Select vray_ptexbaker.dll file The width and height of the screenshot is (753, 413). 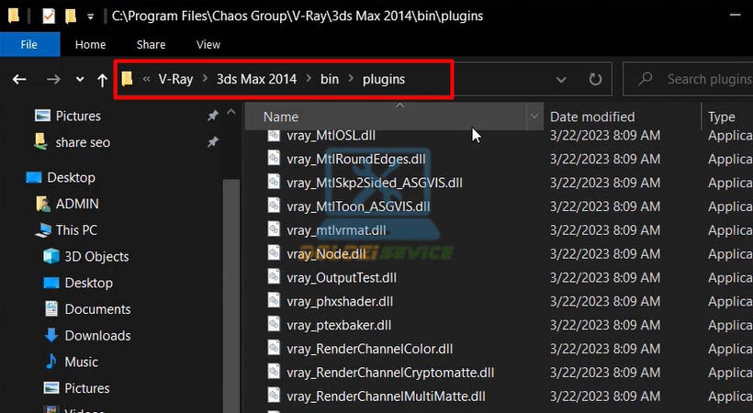click(x=339, y=325)
